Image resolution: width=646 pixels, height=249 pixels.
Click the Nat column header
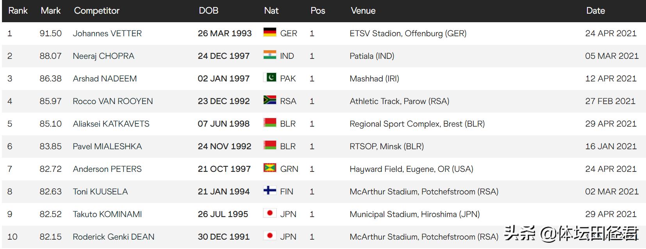pos(271,11)
